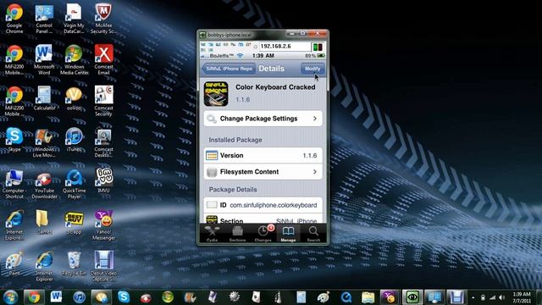The width and height of the screenshot is (542, 305).
Task: Click the volume icon in system tray
Action: pyautogui.click(x=502, y=297)
